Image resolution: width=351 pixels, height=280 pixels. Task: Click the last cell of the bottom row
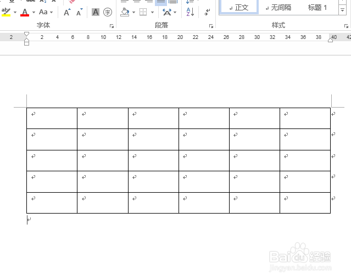[x=305, y=203]
